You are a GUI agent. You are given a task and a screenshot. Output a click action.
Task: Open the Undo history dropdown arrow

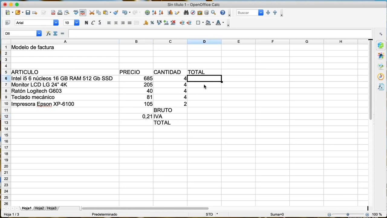pyautogui.click(x=129, y=13)
